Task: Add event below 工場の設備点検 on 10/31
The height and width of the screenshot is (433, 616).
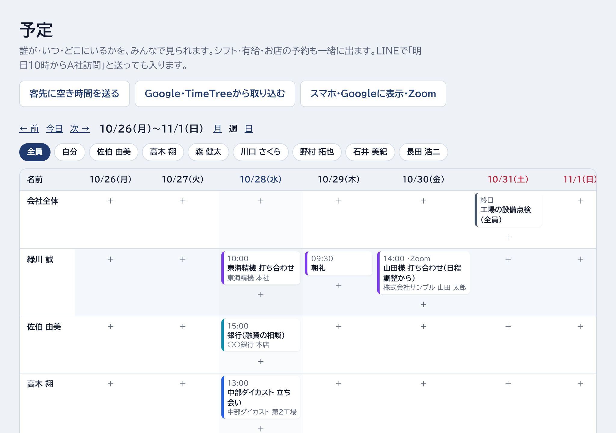Action: (x=508, y=237)
